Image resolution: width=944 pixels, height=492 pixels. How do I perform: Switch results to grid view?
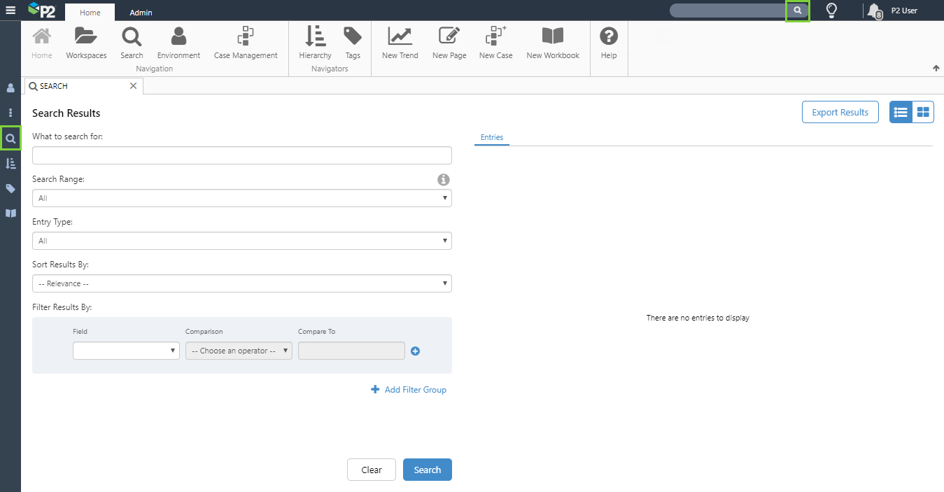pos(923,112)
